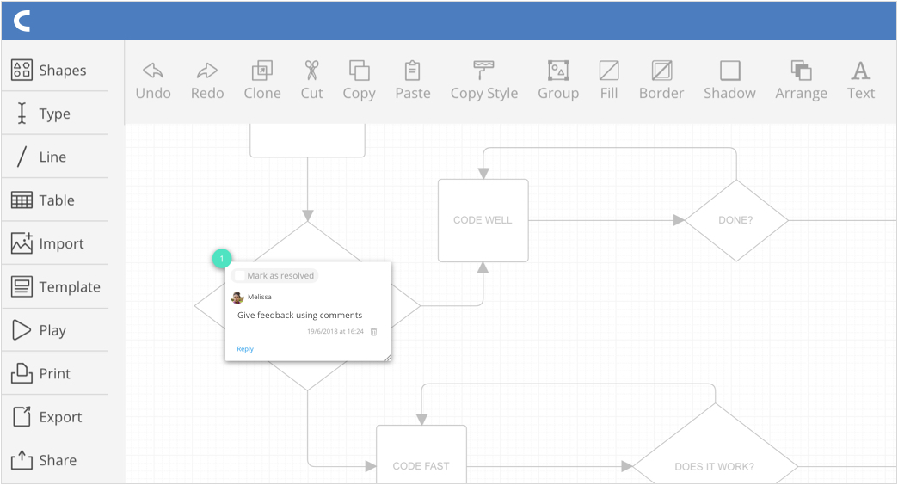
Task: Click the Reply link in comment
Action: [245, 349]
